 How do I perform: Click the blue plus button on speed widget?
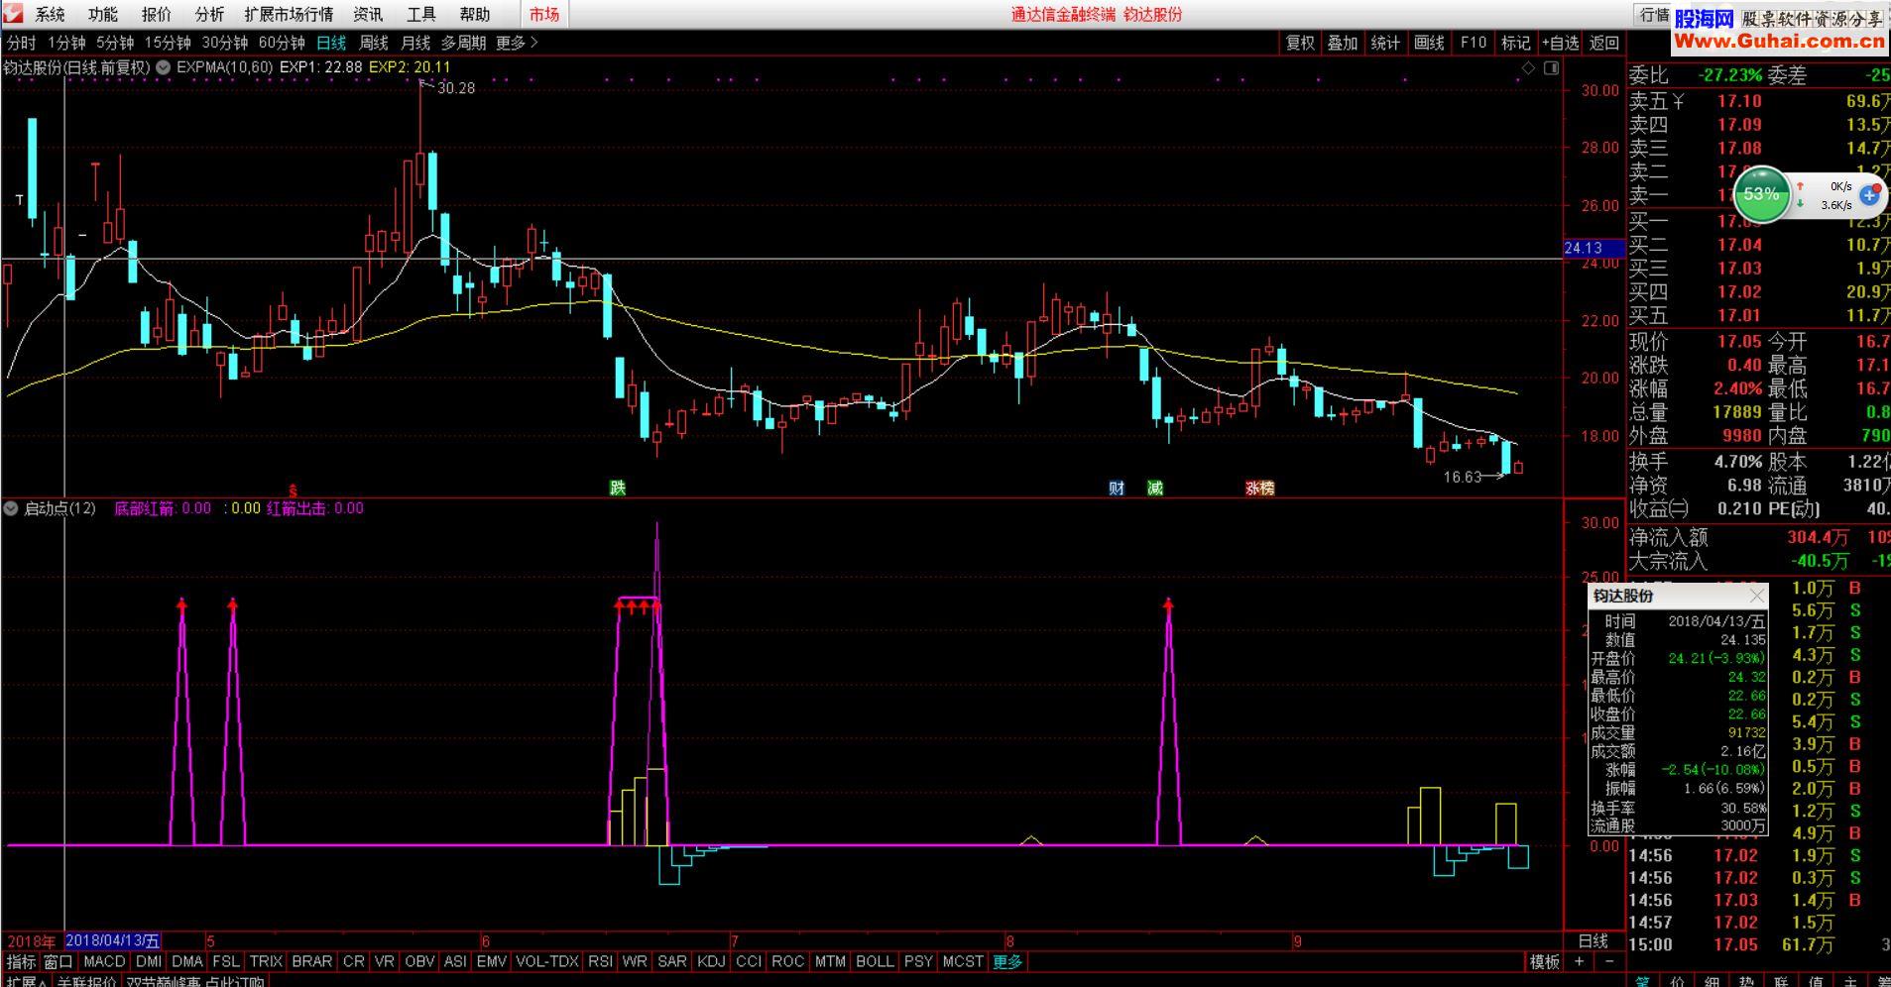[x=1870, y=195]
